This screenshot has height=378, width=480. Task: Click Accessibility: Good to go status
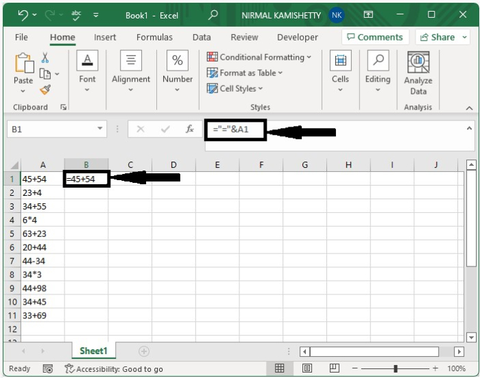point(114,369)
